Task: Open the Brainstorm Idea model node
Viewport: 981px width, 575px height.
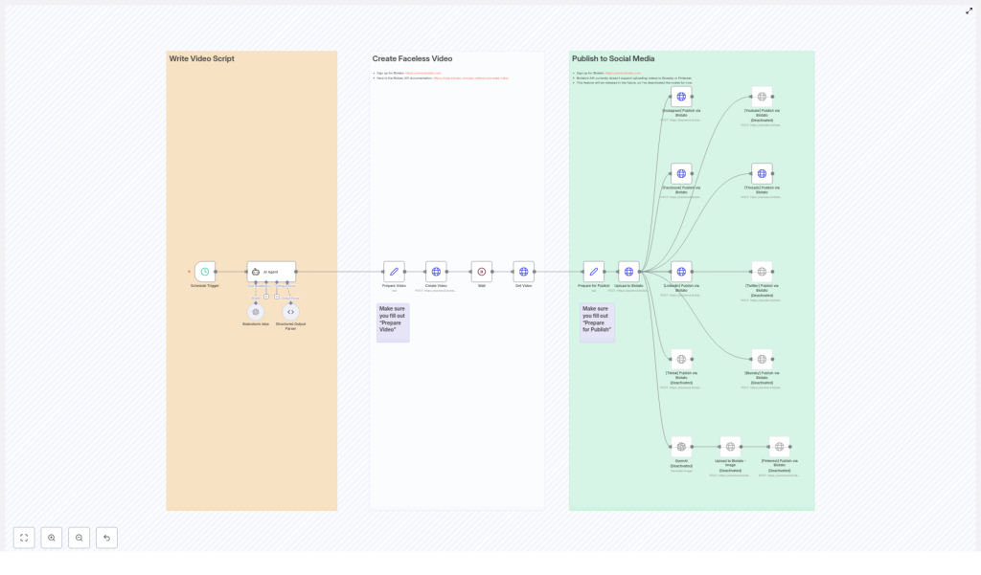Action: [x=255, y=311]
